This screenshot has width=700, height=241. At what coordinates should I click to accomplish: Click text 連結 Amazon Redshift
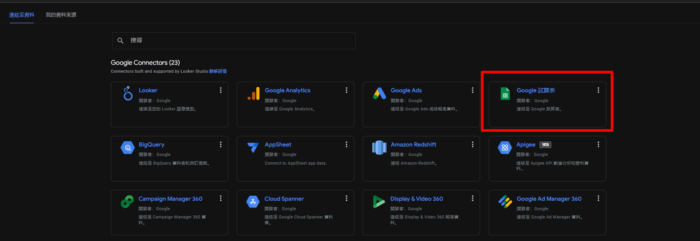click(x=413, y=163)
